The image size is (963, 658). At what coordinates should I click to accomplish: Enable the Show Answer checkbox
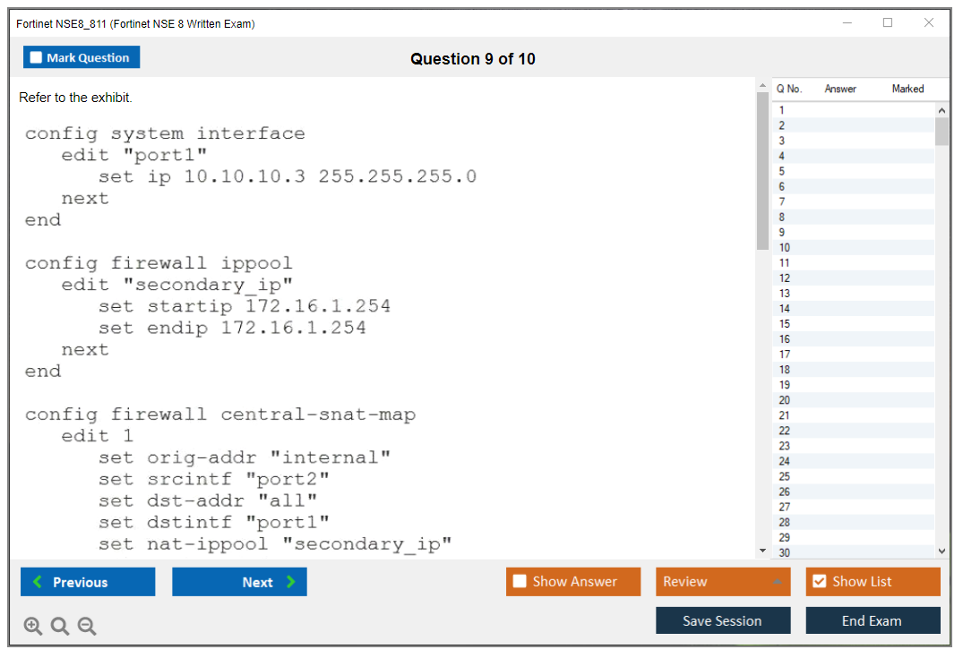pyautogui.click(x=520, y=582)
